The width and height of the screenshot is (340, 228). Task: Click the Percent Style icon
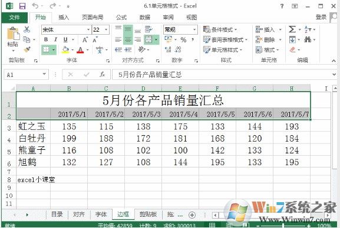click(183, 40)
